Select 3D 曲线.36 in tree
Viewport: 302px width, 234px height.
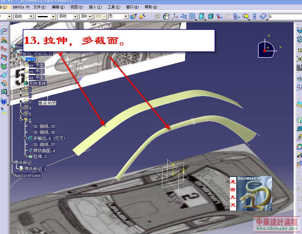44,132
